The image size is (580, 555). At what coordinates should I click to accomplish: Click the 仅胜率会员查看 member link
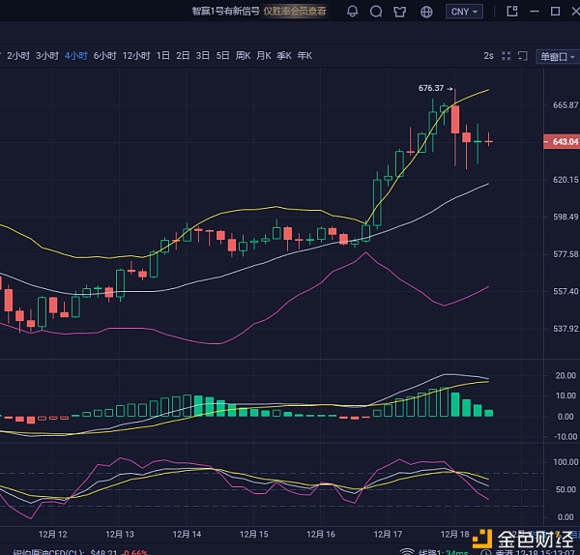pyautogui.click(x=295, y=11)
